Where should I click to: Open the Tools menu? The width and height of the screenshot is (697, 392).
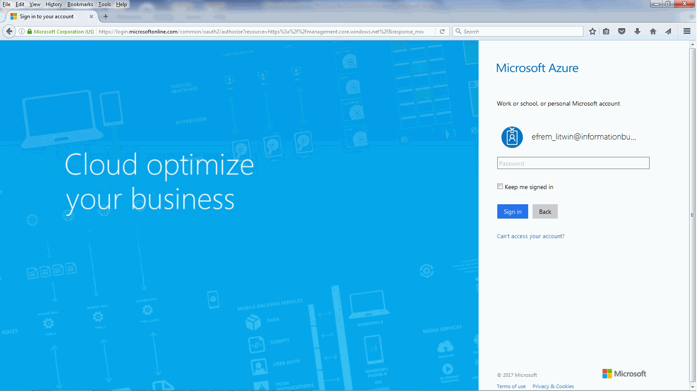click(x=104, y=4)
